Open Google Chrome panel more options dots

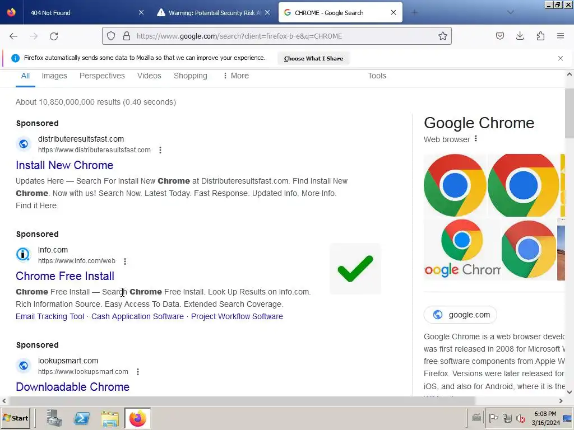[x=475, y=139]
